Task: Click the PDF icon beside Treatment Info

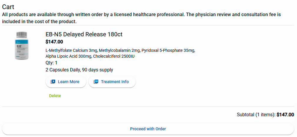Action: (96, 82)
